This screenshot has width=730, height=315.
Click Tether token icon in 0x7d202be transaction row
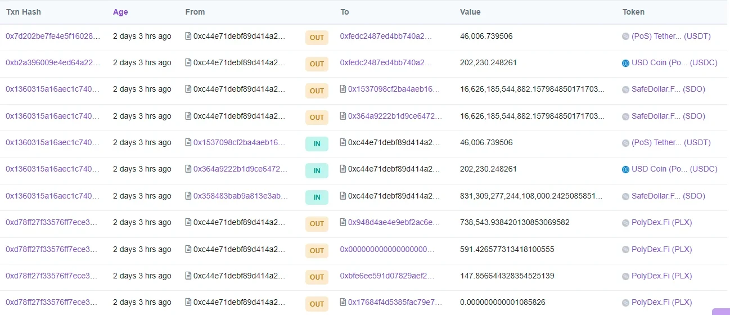click(x=625, y=37)
